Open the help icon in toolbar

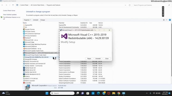170,20
